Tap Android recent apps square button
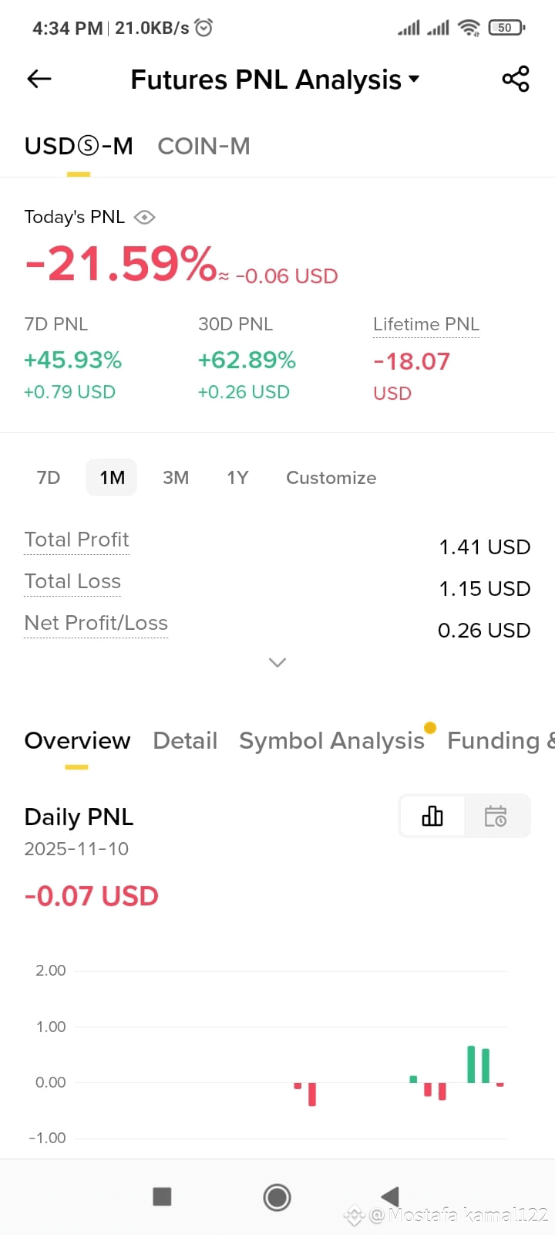The width and height of the screenshot is (555, 1235). [x=162, y=1196]
